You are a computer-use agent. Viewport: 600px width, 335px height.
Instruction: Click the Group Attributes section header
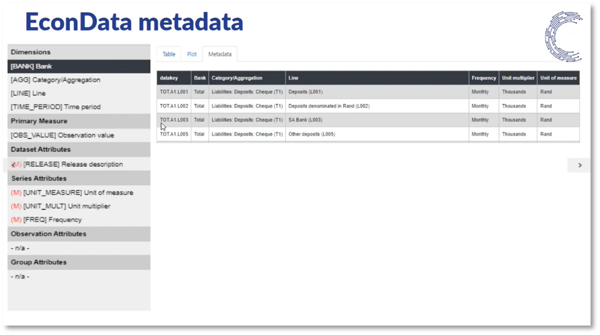pos(79,262)
